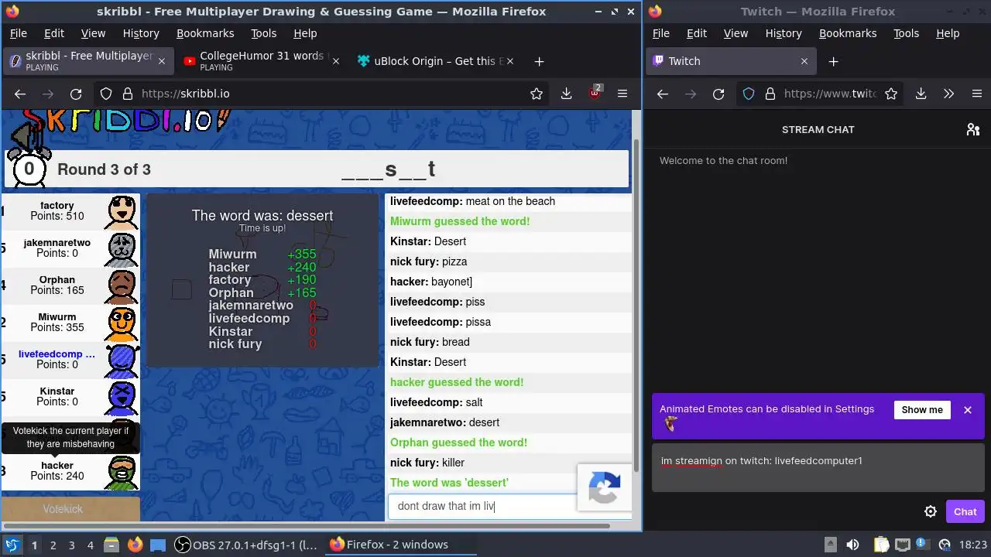The width and height of the screenshot is (991, 557).
Task: Click factory's player avatar
Action: click(122, 211)
